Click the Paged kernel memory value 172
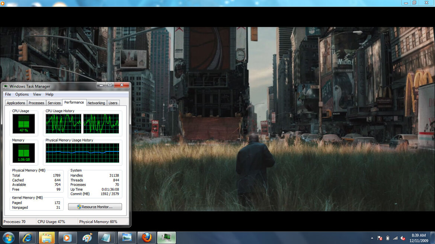The height and width of the screenshot is (244, 435). (x=57, y=203)
